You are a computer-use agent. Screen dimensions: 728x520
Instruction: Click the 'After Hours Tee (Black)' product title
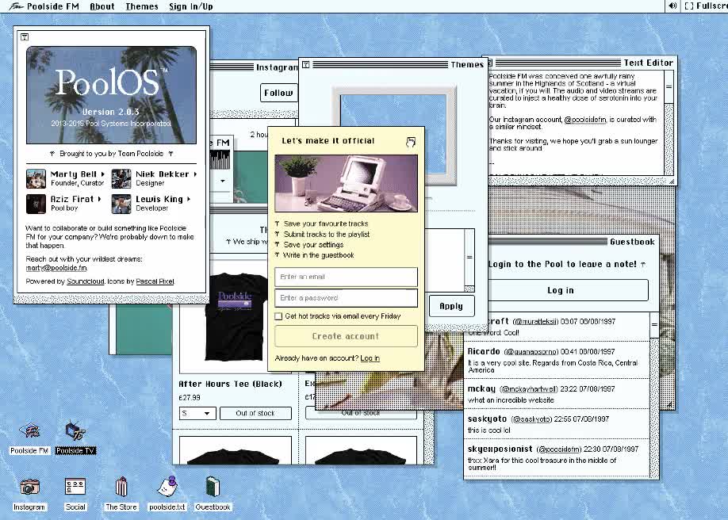(230, 384)
